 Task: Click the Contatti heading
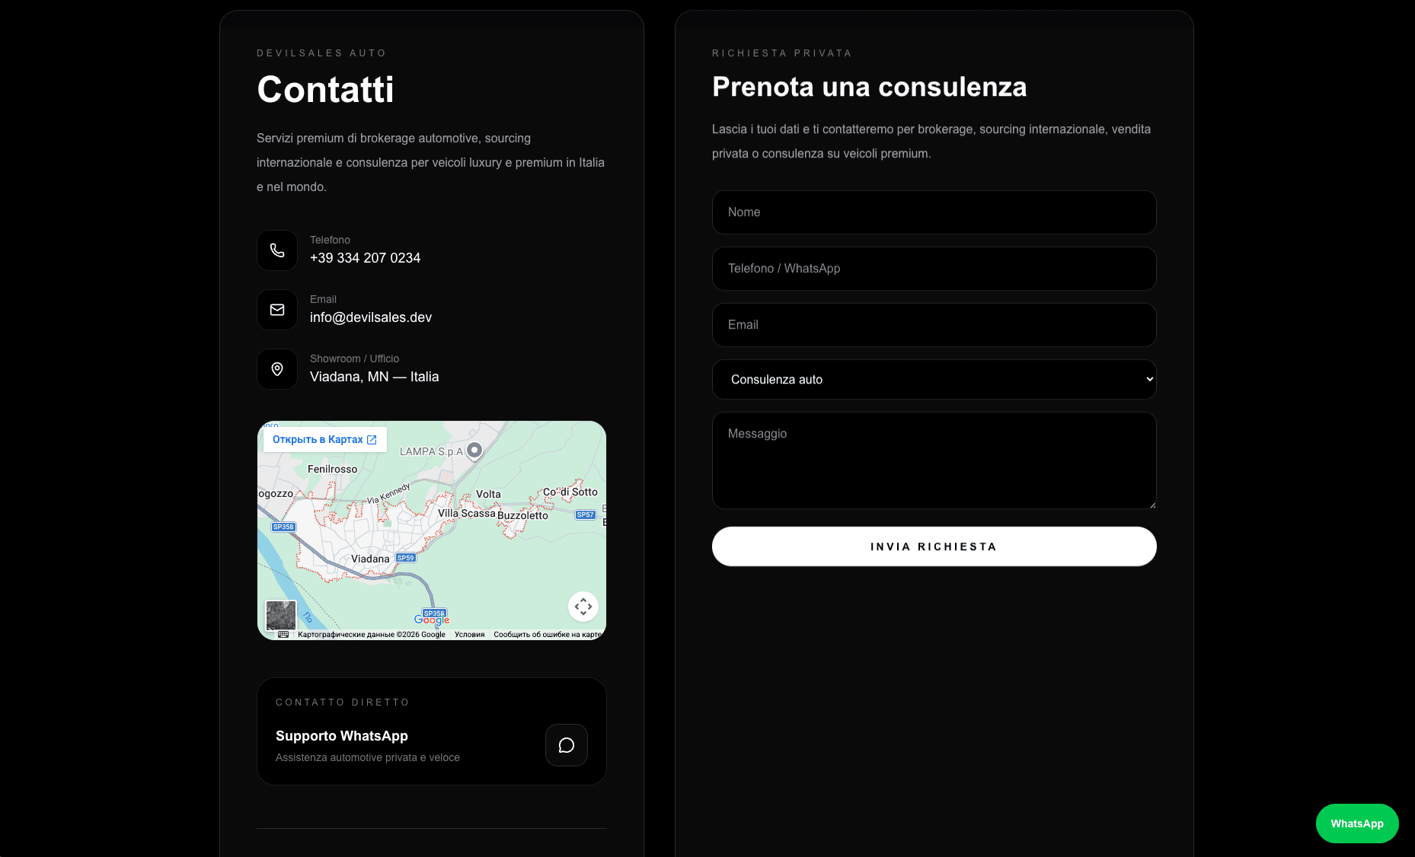pyautogui.click(x=325, y=89)
